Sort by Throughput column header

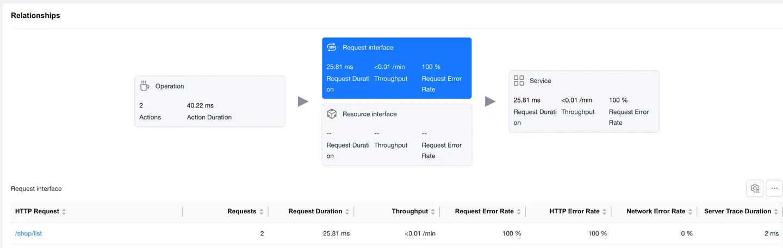433,212
